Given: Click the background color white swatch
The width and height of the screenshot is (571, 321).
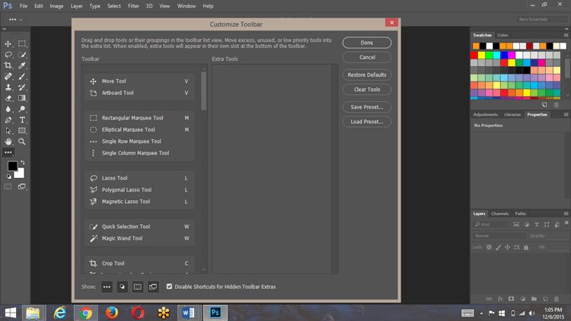Looking at the screenshot, I should tap(21, 174).
